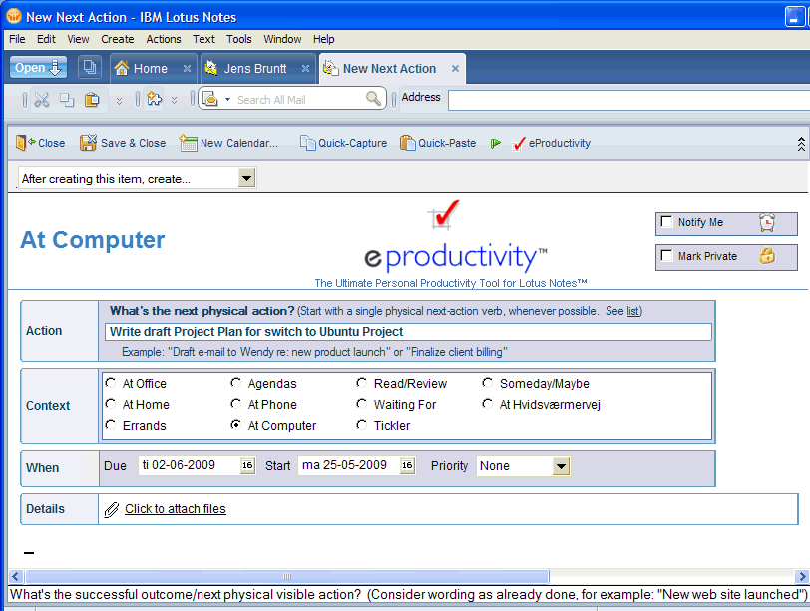
Task: Expand chevron after the bookmark icon
Action: point(175,100)
